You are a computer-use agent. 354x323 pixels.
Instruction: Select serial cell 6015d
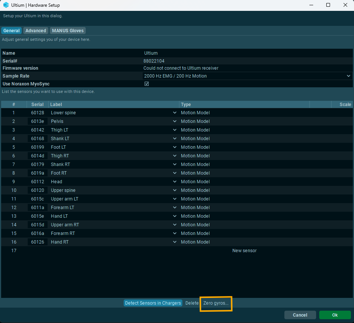37,225
